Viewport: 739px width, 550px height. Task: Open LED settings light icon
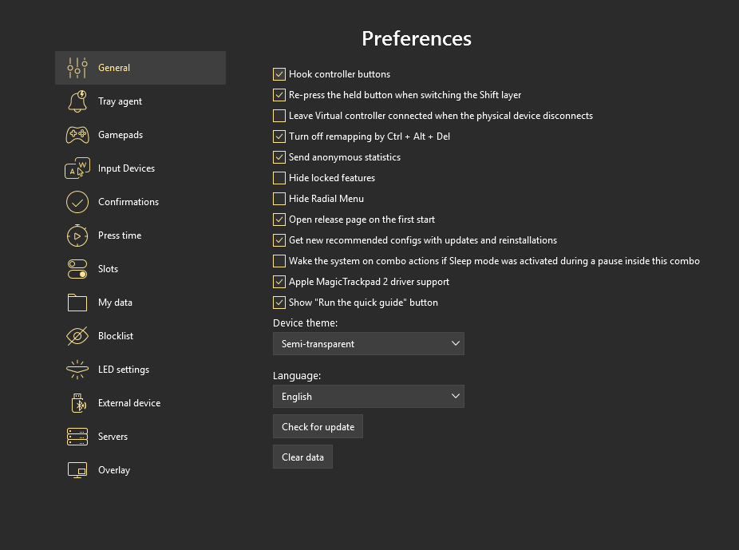coord(77,370)
